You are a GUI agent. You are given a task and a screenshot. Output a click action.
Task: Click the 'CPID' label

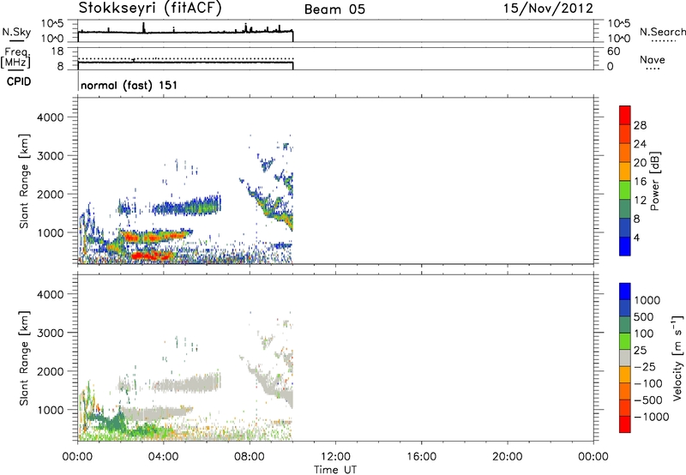19,81
